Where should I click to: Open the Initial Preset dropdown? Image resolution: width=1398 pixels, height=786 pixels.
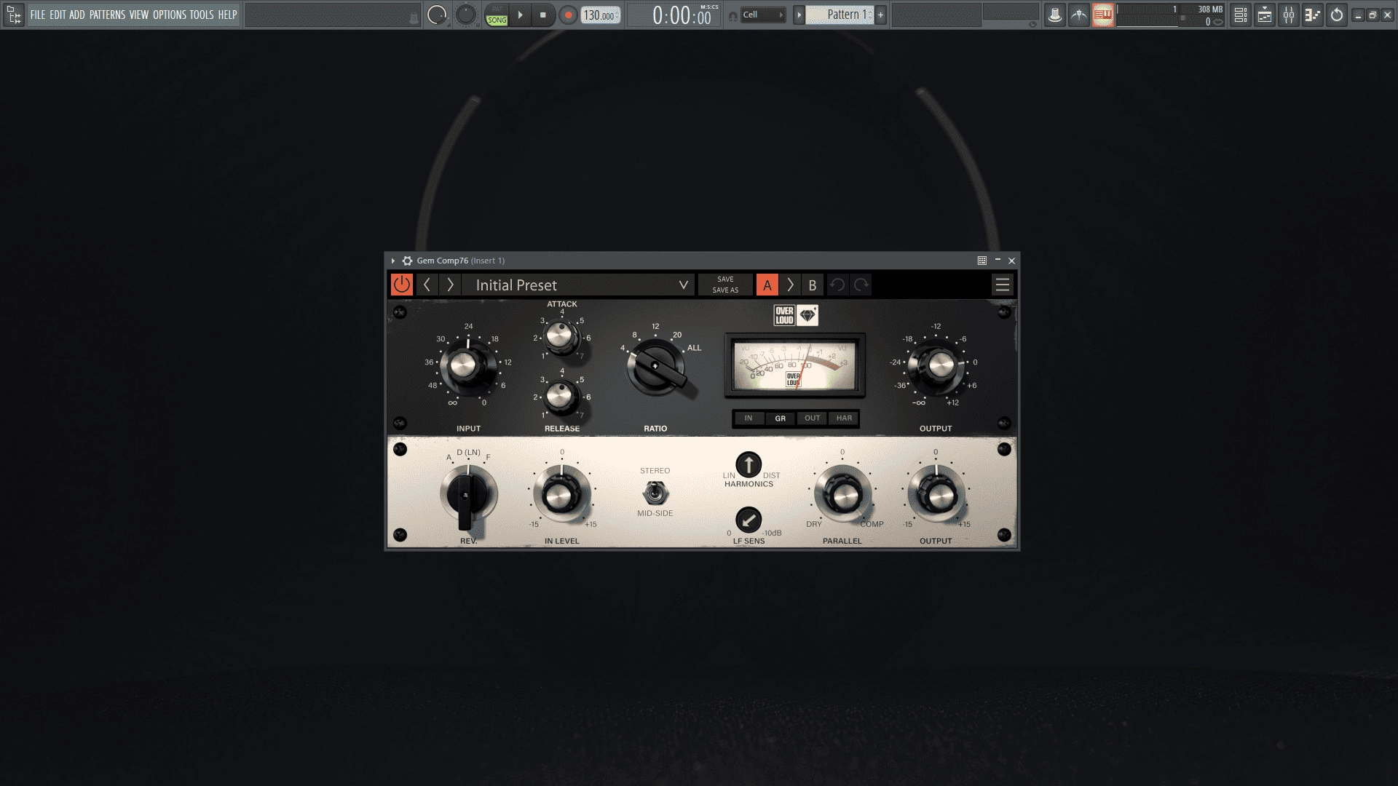pos(579,285)
